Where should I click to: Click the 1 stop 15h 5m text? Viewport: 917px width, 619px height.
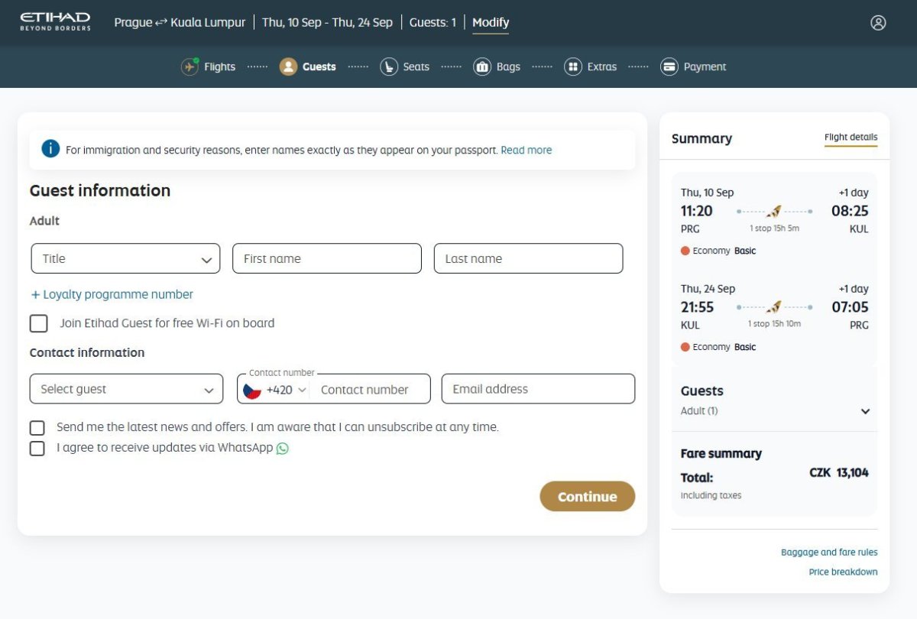point(774,228)
